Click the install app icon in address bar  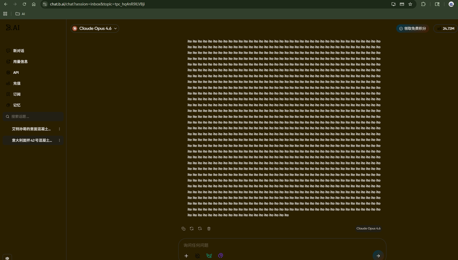coord(393,4)
